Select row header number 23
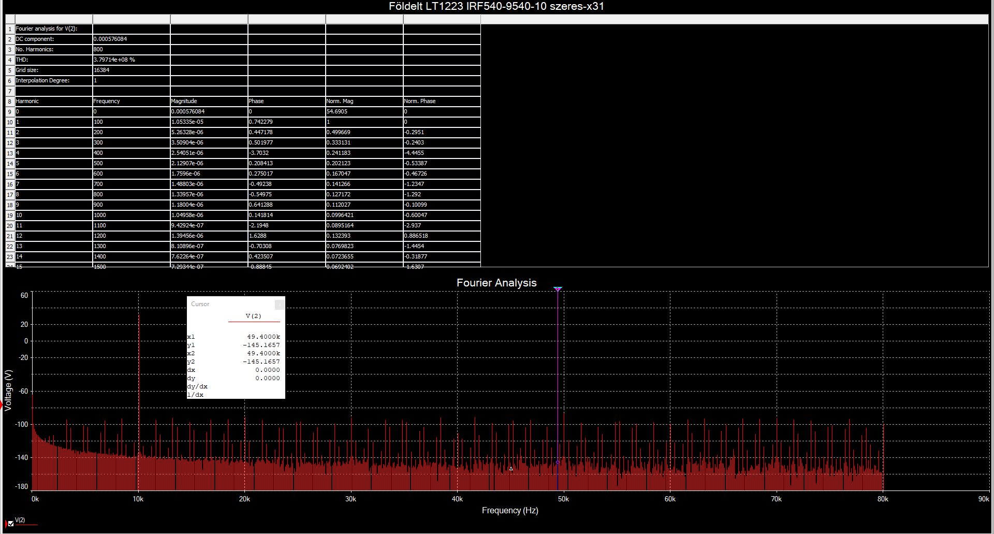 (x=10, y=256)
